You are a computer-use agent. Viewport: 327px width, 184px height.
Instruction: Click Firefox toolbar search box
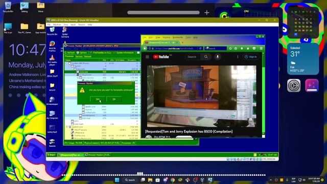pyautogui.click(x=216, y=49)
